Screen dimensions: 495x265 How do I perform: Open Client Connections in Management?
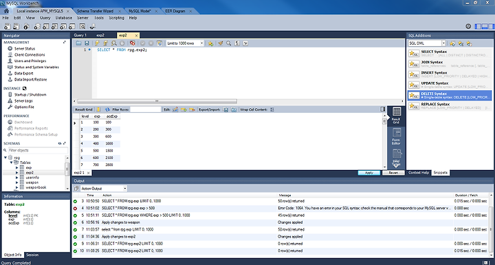(x=30, y=54)
